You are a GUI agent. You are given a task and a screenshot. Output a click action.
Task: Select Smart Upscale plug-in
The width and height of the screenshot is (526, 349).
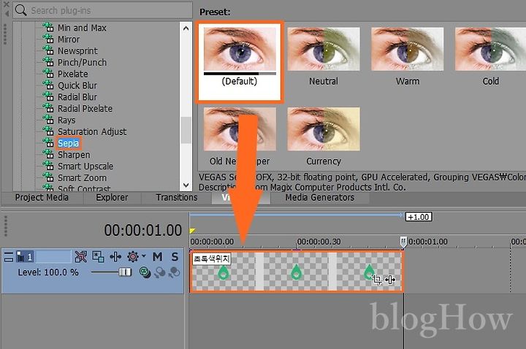(85, 166)
